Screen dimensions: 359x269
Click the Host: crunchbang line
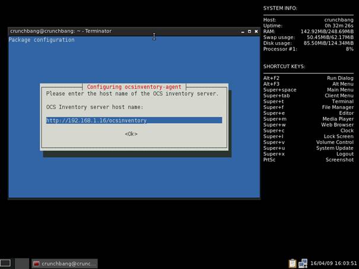click(x=308, y=20)
